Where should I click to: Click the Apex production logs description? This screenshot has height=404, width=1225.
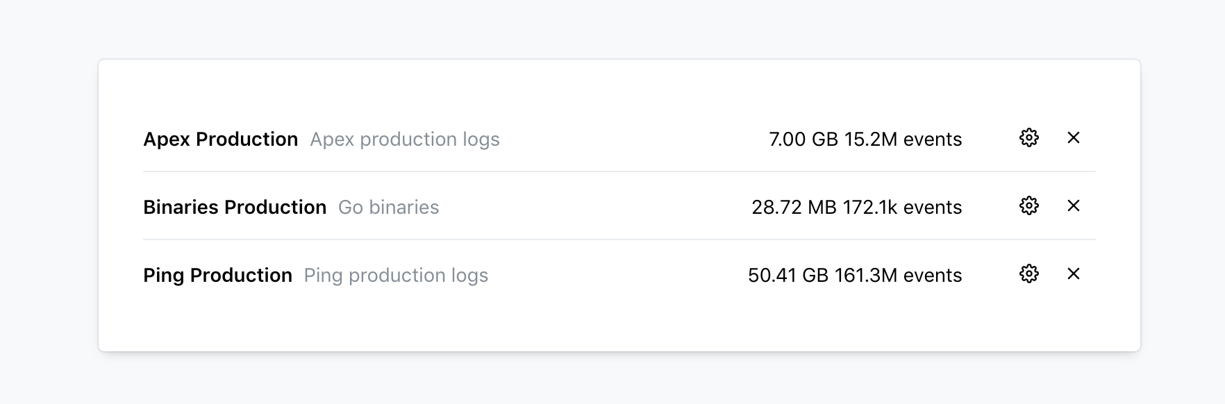click(x=405, y=139)
